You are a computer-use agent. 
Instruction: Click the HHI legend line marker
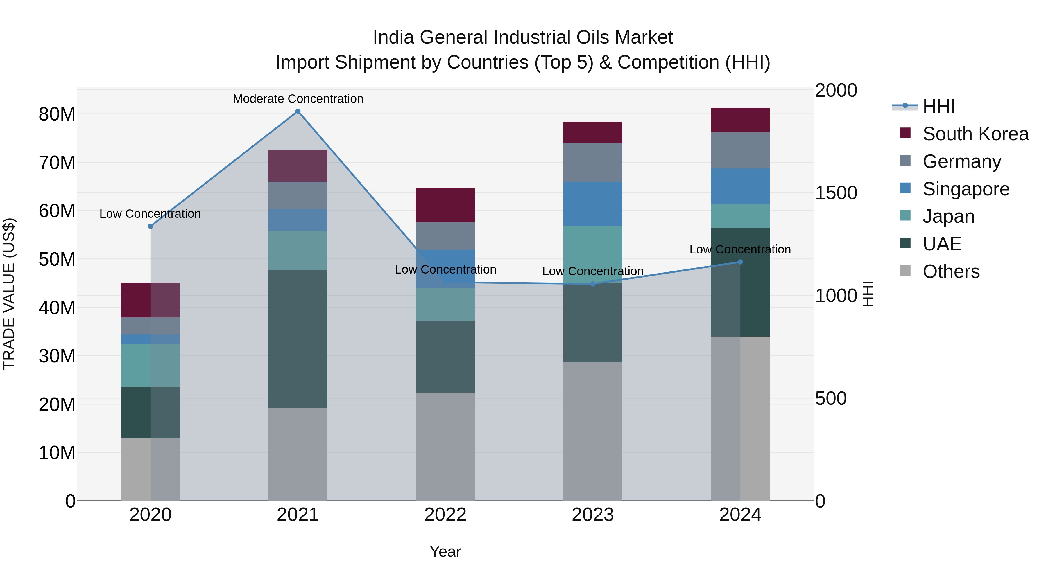905,106
